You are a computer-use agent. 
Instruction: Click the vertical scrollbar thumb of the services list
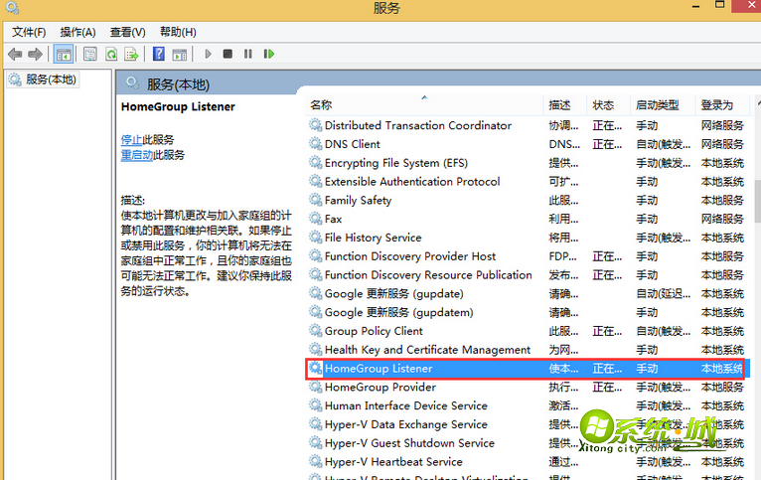(758, 203)
